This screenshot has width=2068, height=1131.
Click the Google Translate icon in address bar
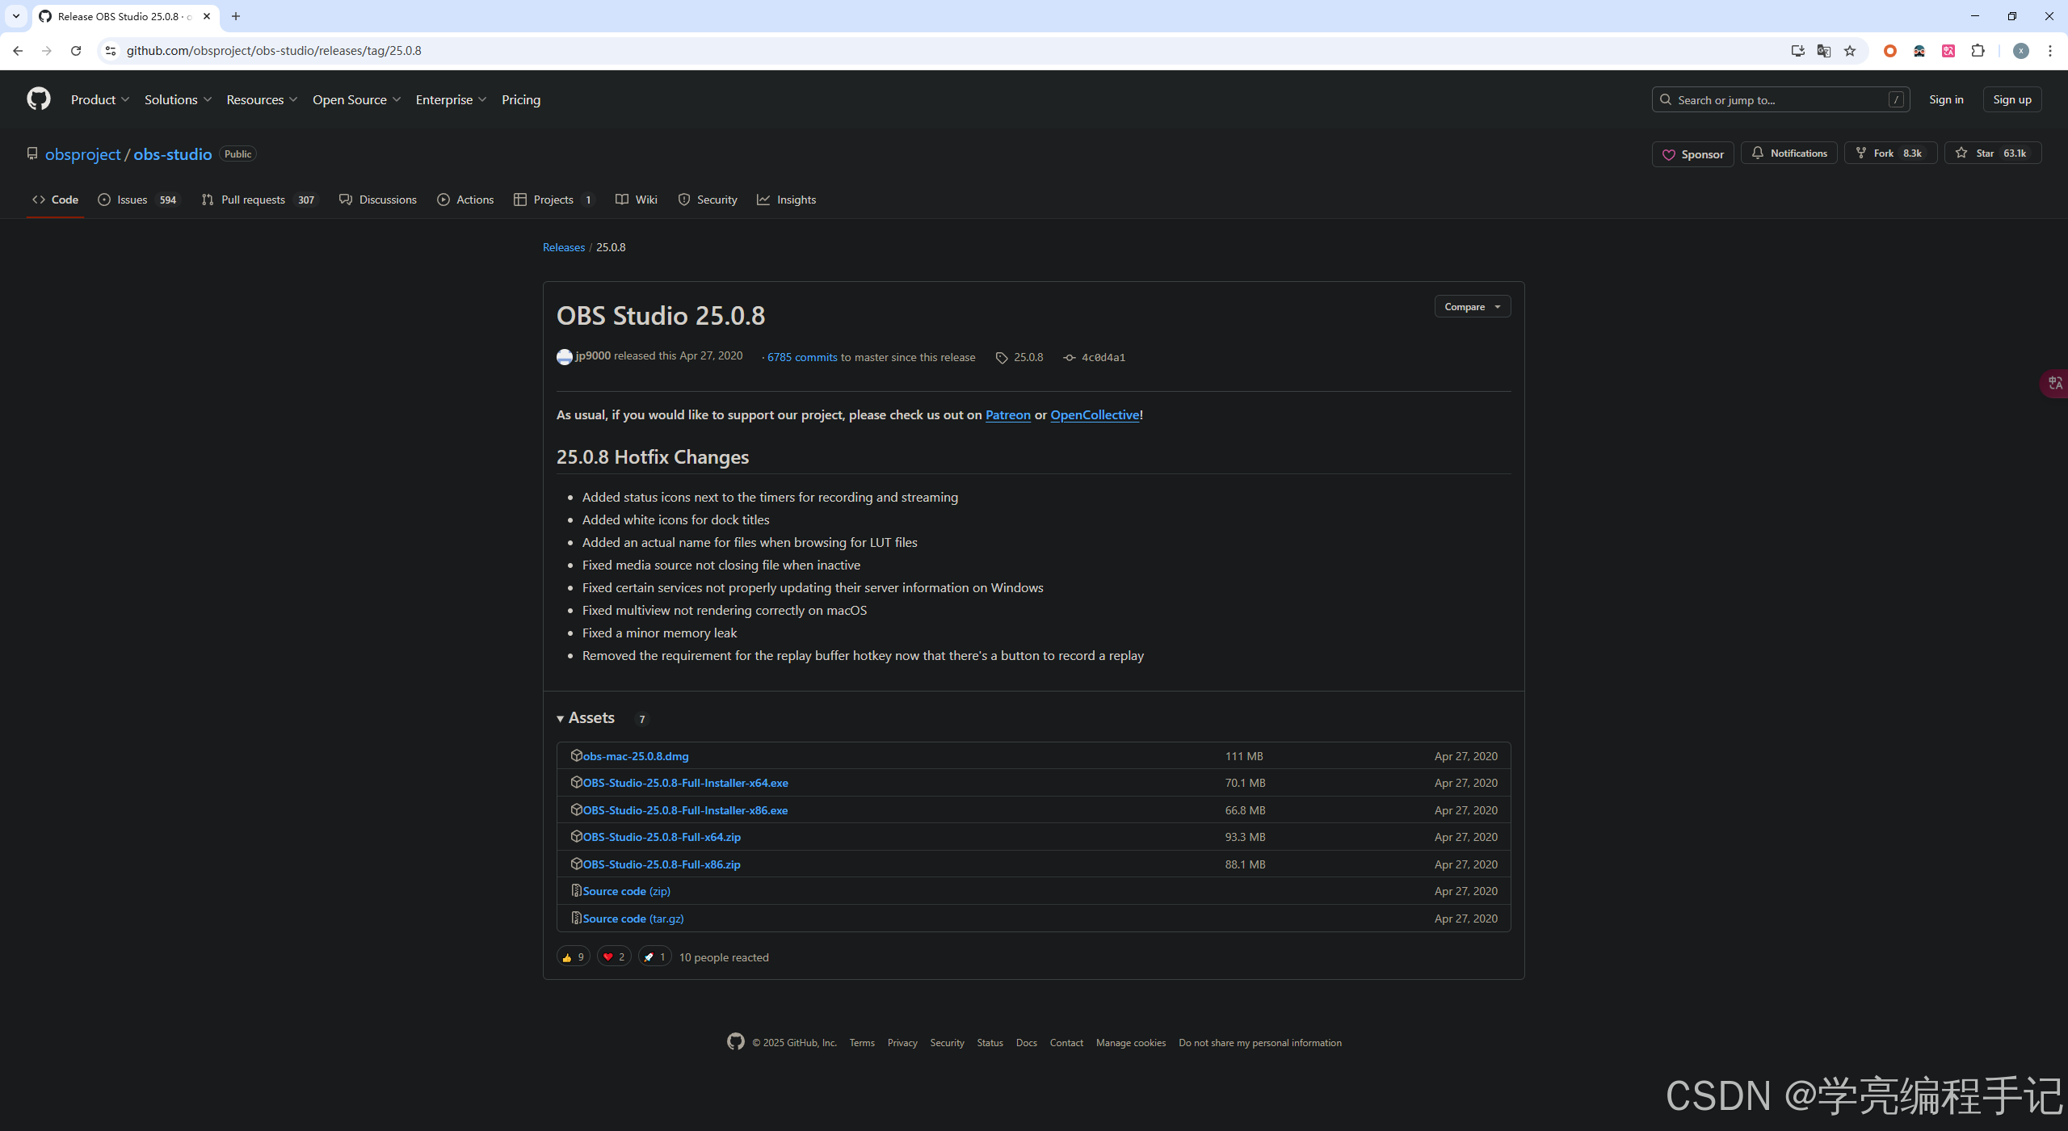tap(1824, 51)
